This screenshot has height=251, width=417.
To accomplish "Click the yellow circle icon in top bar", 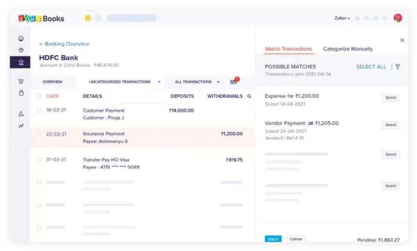I will [x=88, y=18].
